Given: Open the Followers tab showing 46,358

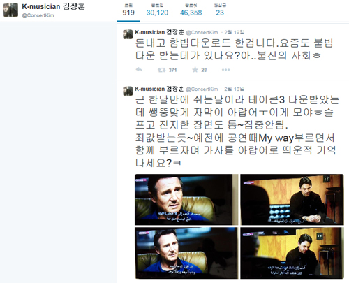Looking at the screenshot, I should click(191, 10).
